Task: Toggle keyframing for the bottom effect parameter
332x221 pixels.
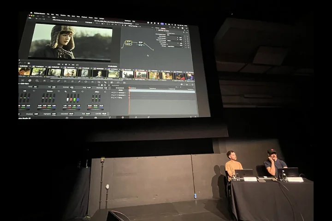Action: coord(185,47)
